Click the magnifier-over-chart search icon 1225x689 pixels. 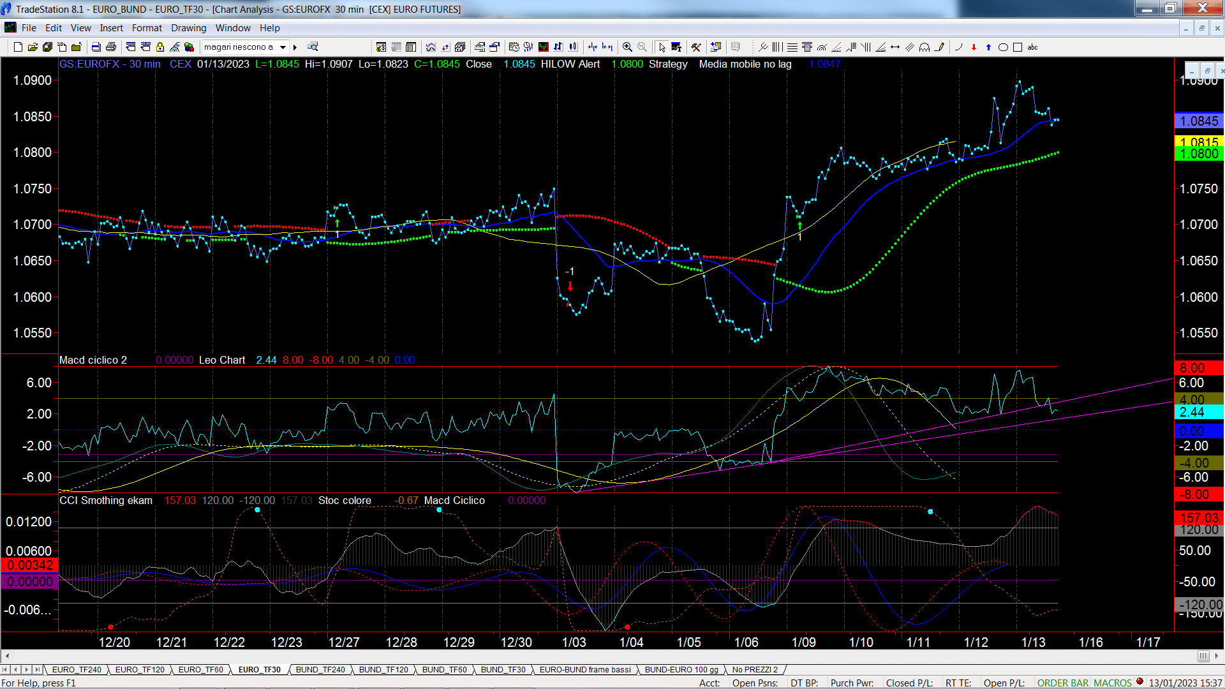tap(313, 47)
